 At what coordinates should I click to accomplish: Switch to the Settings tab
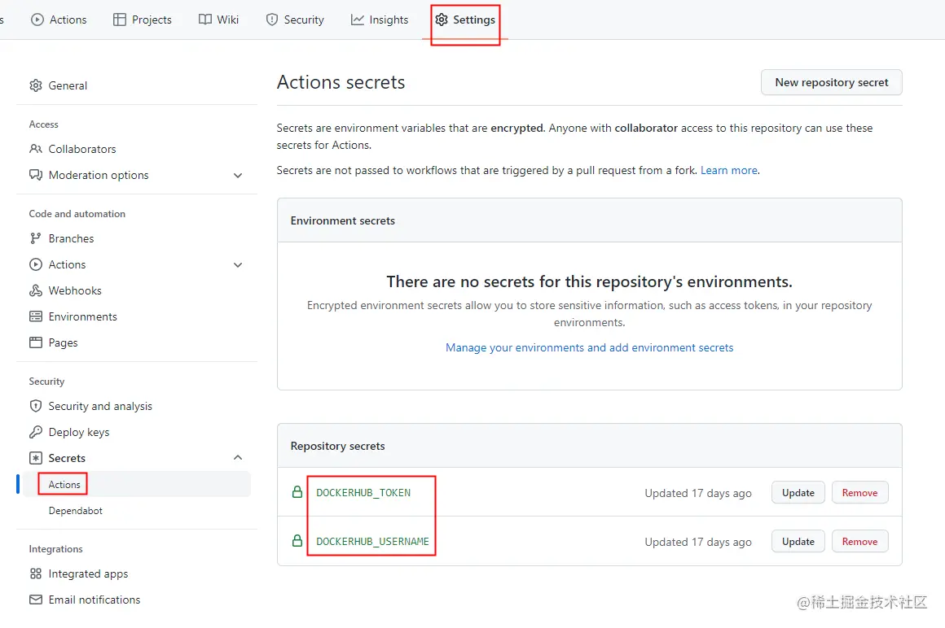coord(464,19)
